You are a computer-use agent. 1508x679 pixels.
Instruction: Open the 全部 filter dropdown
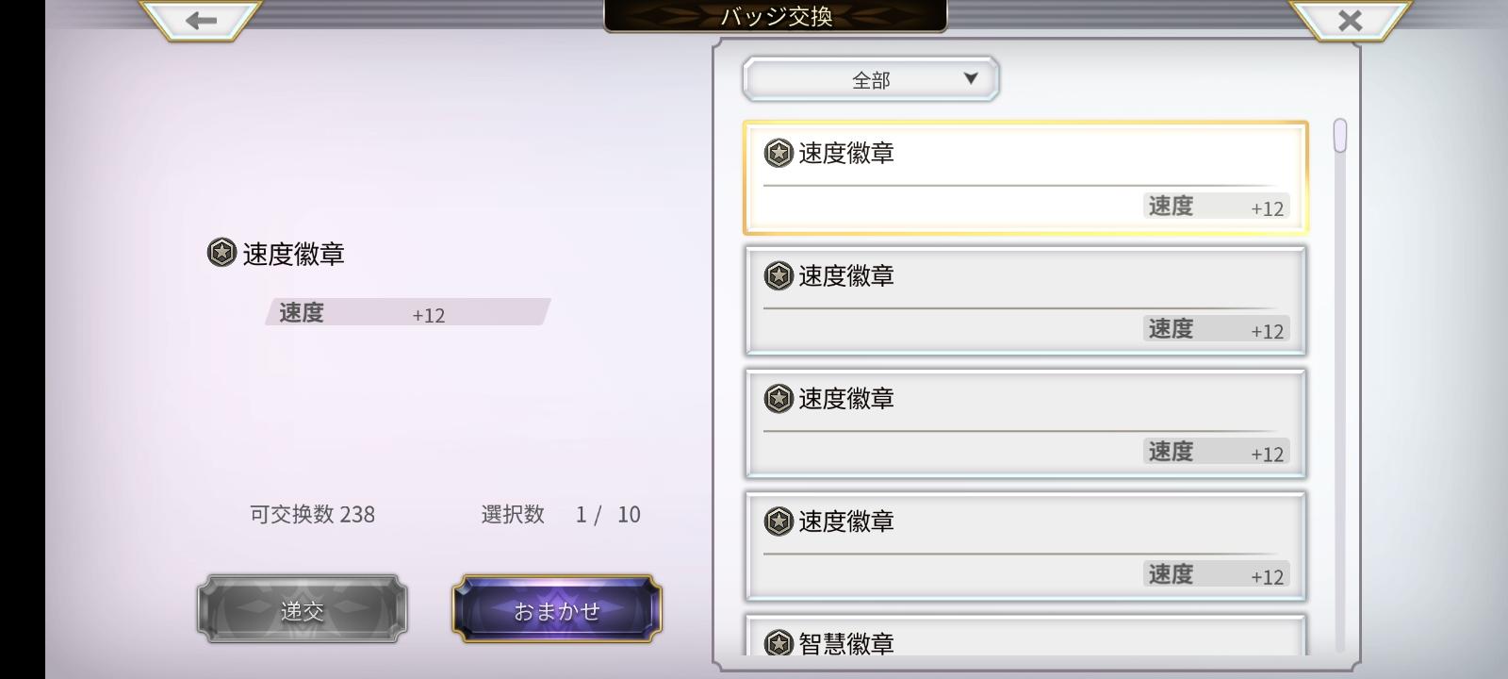(871, 79)
